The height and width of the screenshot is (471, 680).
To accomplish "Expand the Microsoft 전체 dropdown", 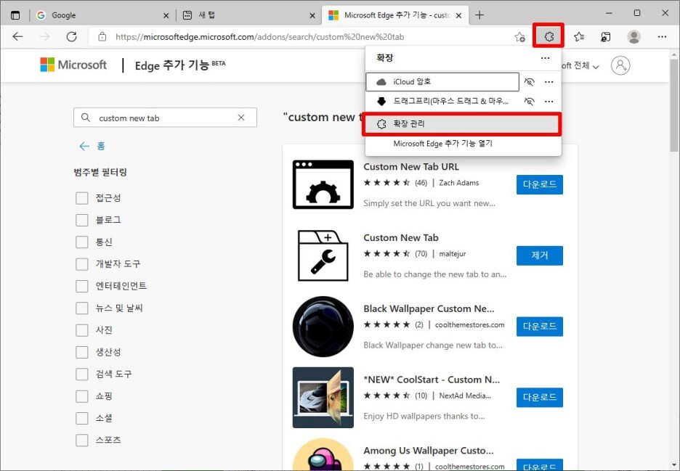I will click(580, 66).
